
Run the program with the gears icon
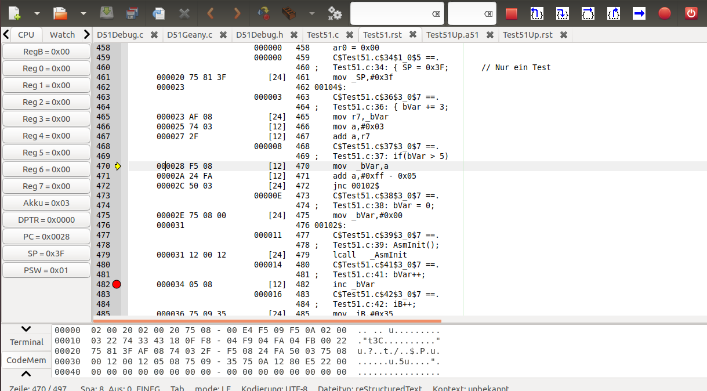click(335, 13)
